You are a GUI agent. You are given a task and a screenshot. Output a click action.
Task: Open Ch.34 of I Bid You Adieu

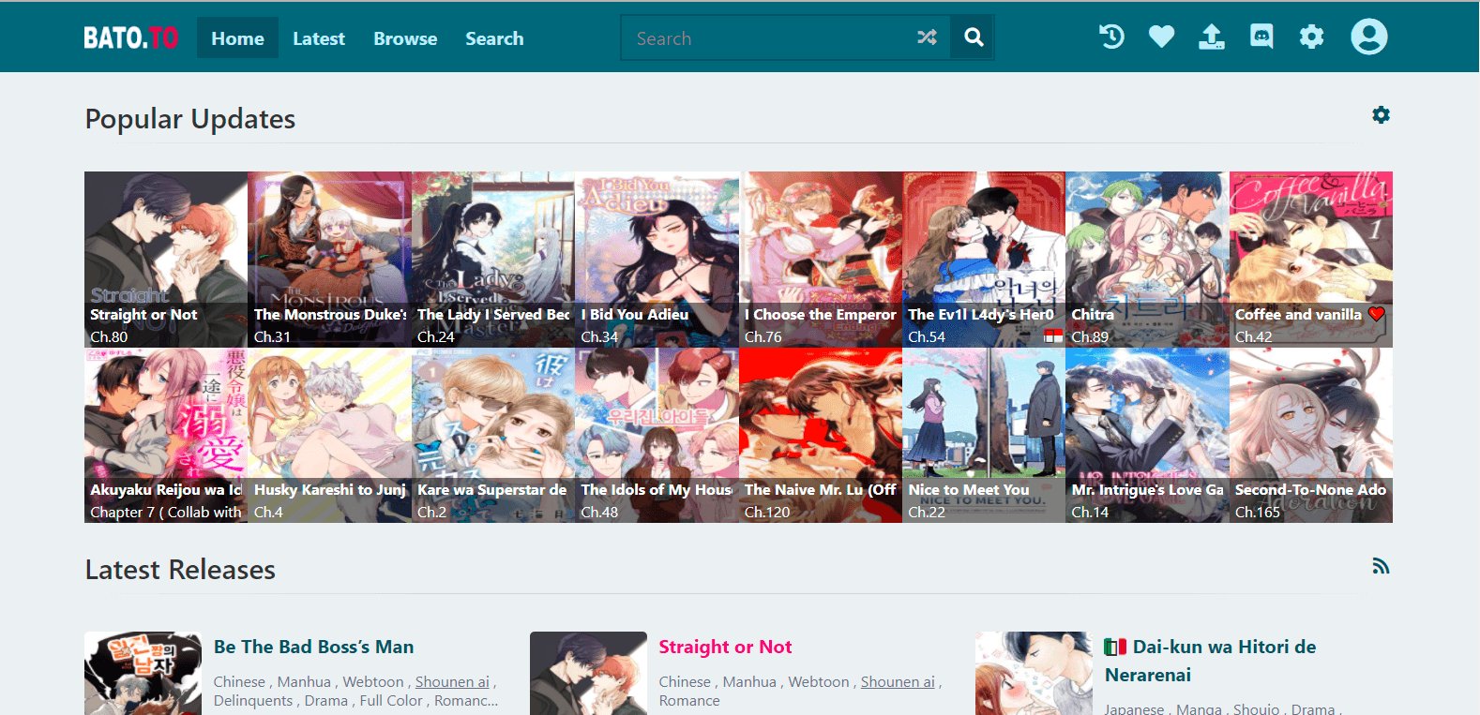pos(599,336)
